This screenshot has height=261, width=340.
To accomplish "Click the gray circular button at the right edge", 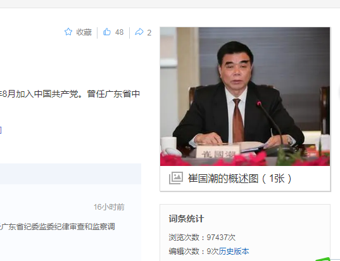I will click(339, 92).
